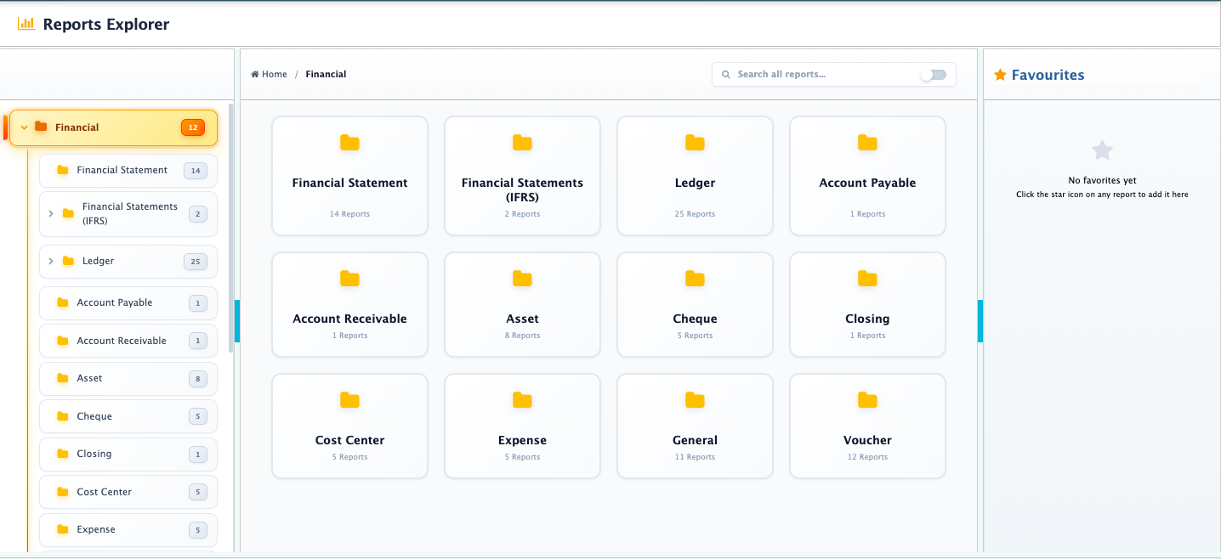
Task: Open the Voucher card title
Action: tap(867, 440)
